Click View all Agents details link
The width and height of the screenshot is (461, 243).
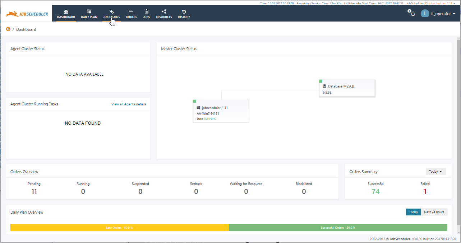coord(129,104)
